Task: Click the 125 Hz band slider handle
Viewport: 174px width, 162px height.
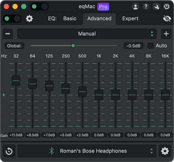Action: 49,86
